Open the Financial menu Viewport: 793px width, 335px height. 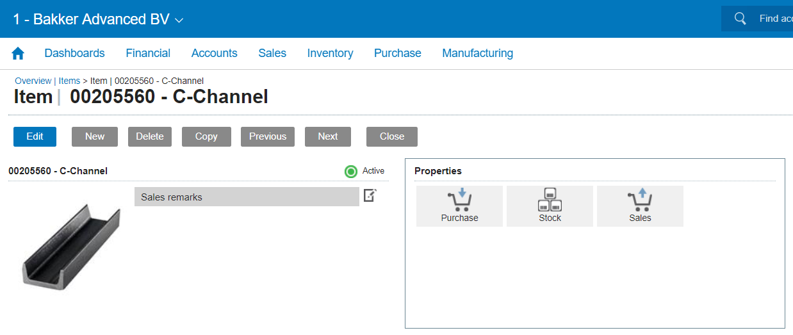coord(148,53)
